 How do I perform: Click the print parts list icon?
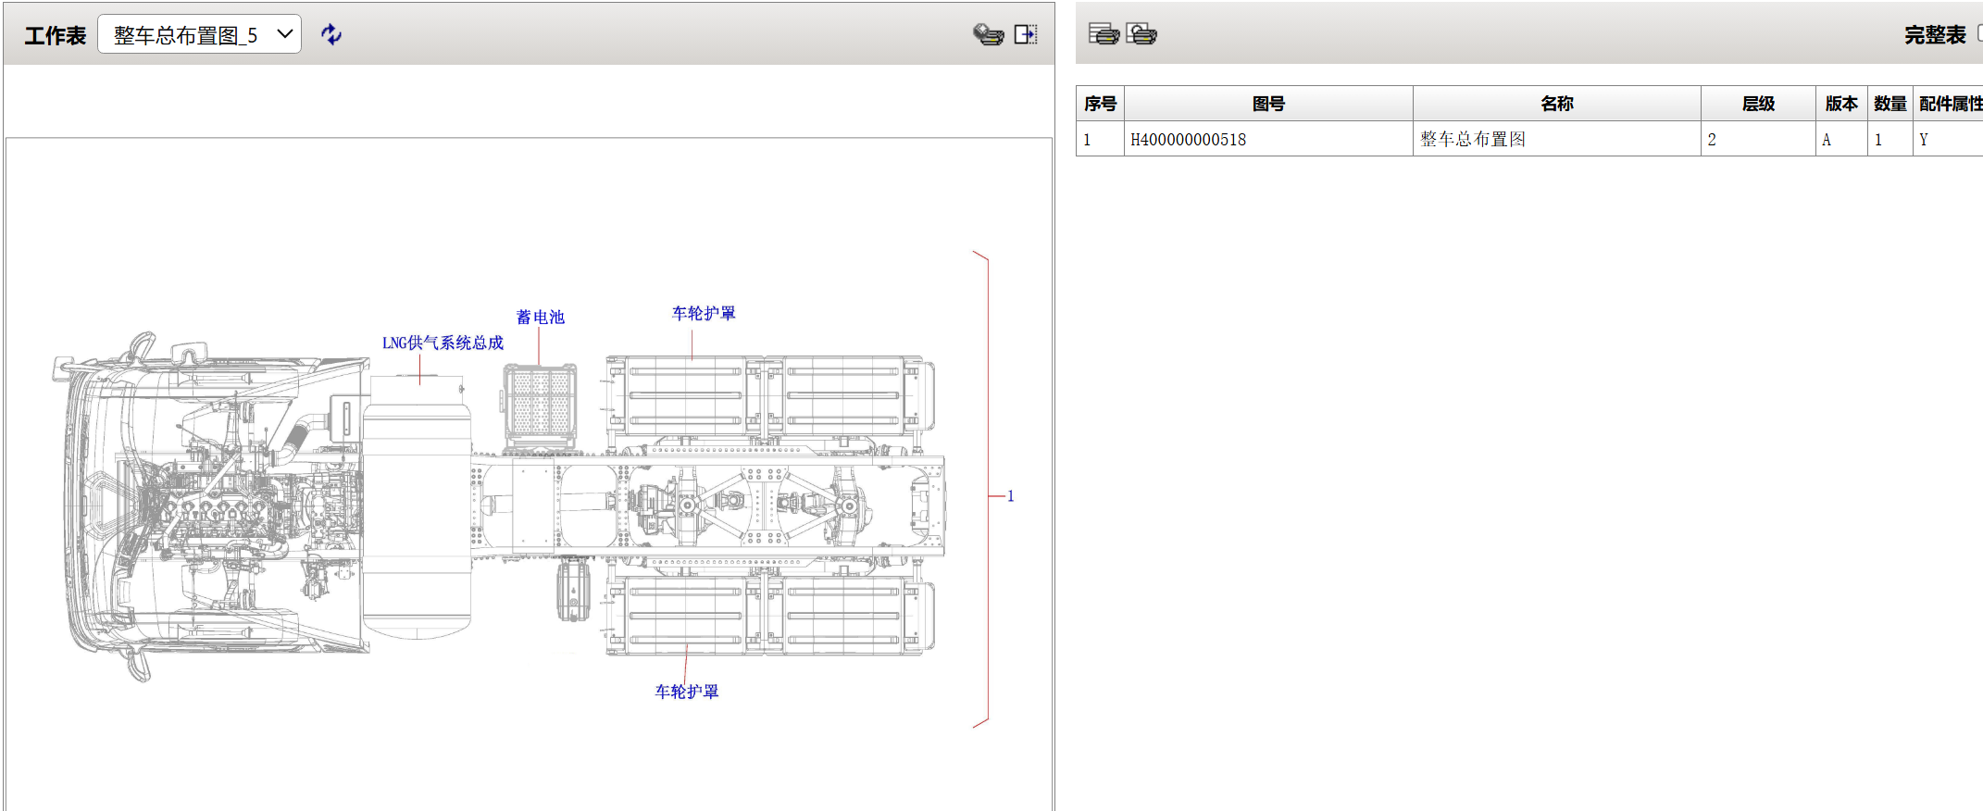(x=1103, y=34)
